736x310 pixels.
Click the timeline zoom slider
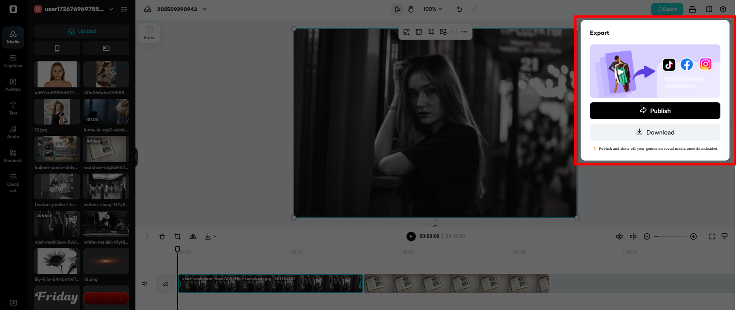click(x=670, y=237)
